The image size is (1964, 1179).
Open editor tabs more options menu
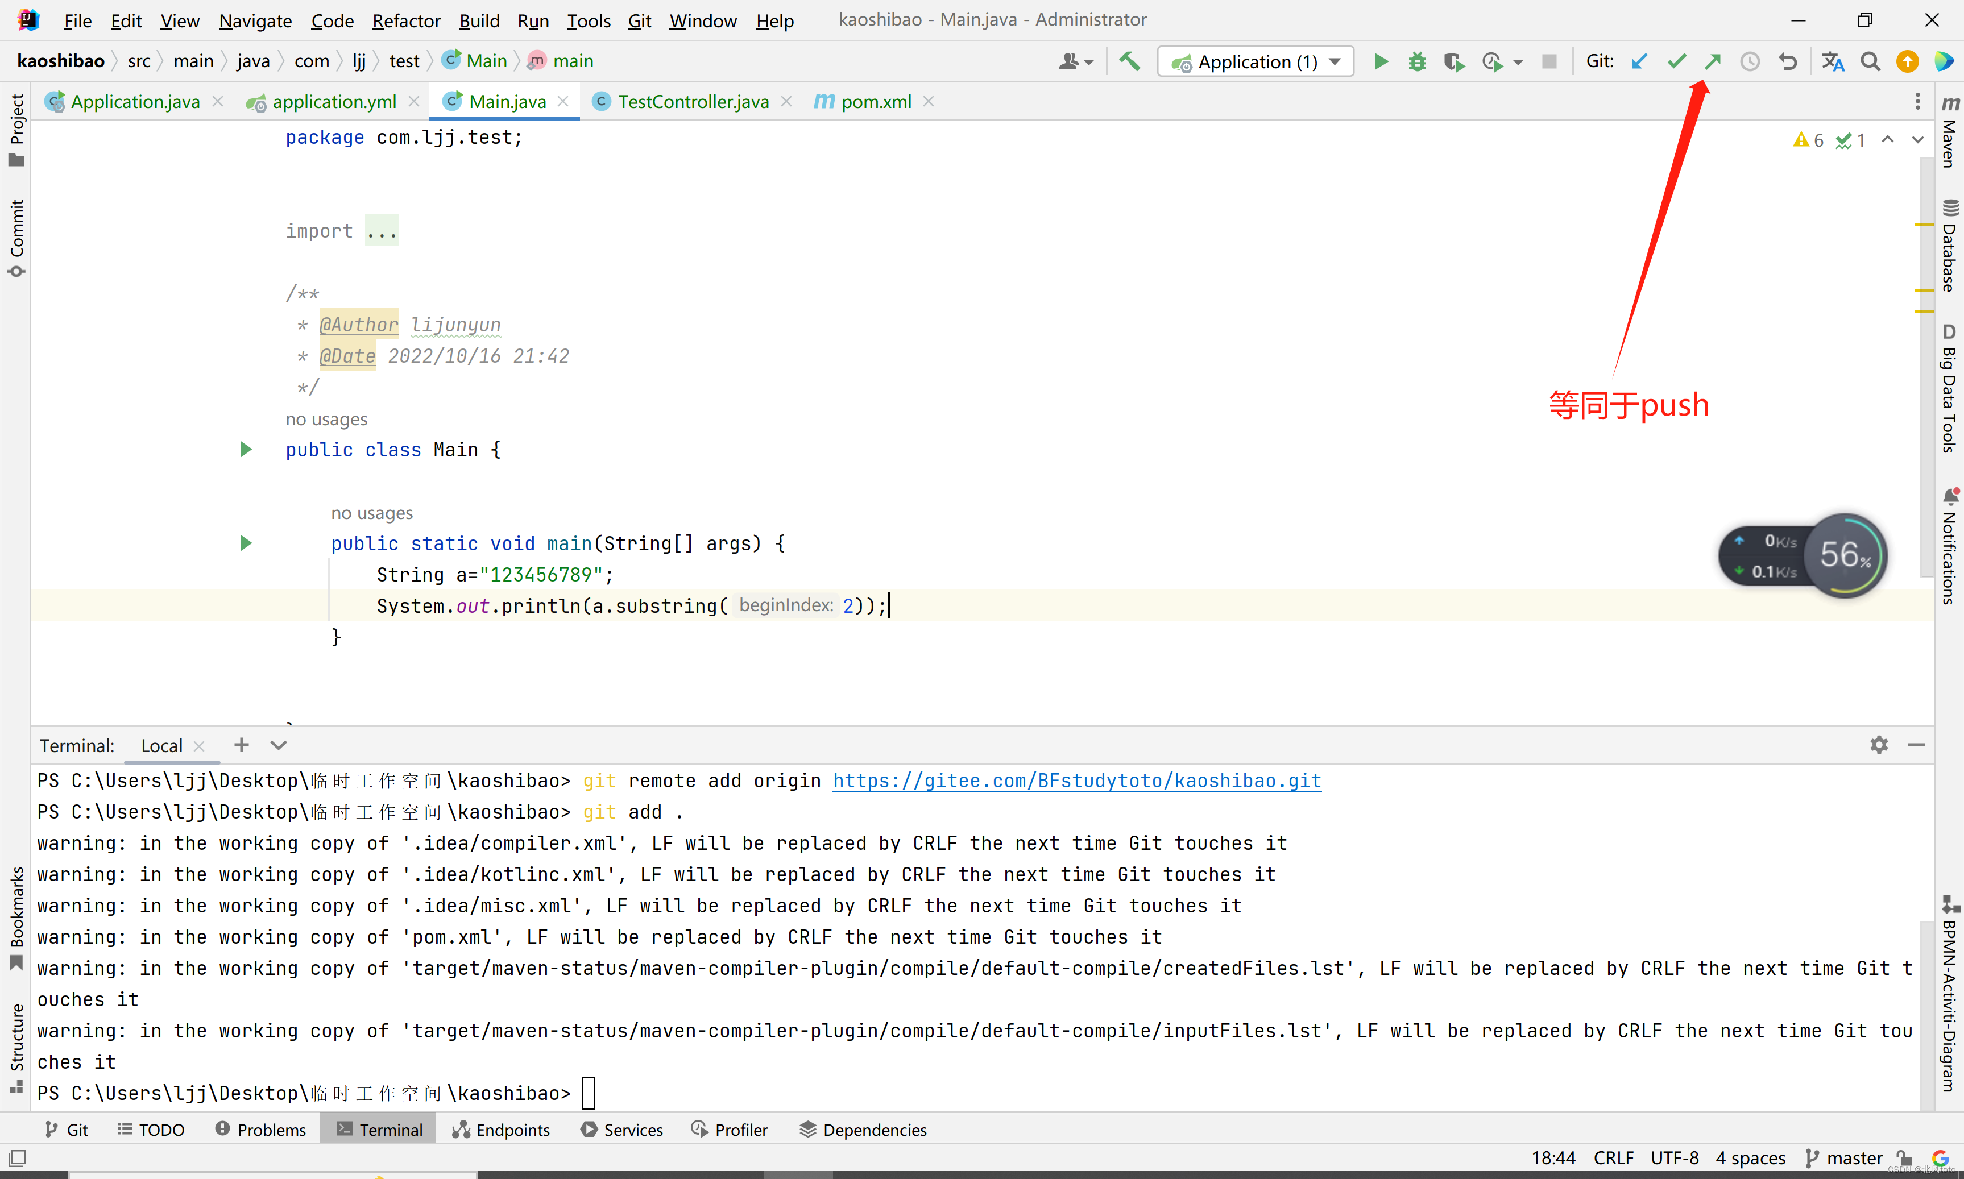click(1917, 102)
